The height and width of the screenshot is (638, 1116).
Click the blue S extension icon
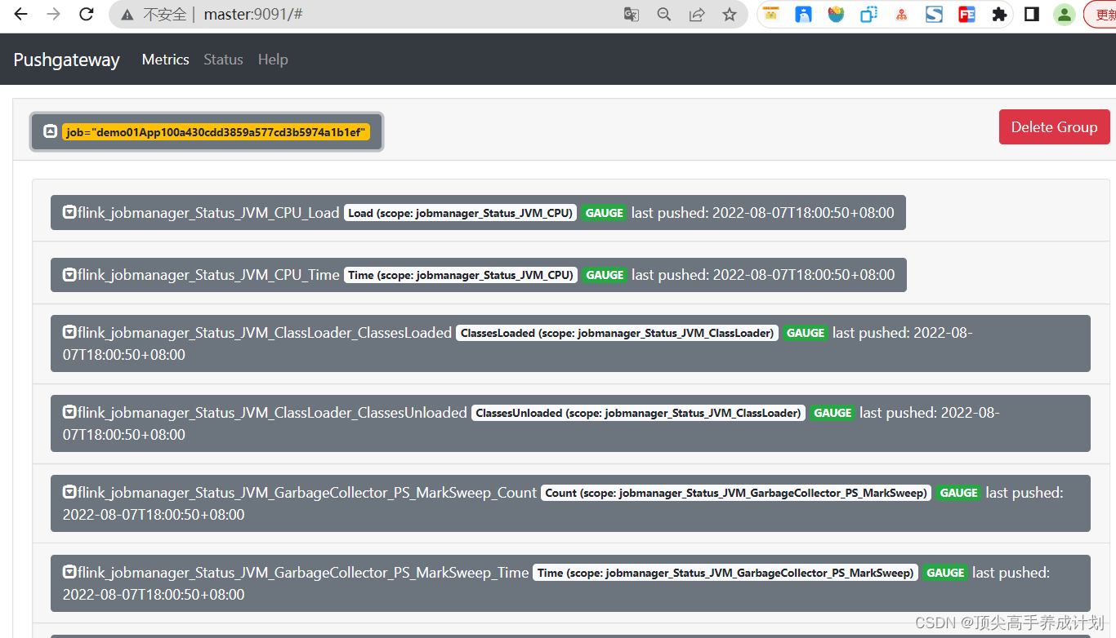934,14
